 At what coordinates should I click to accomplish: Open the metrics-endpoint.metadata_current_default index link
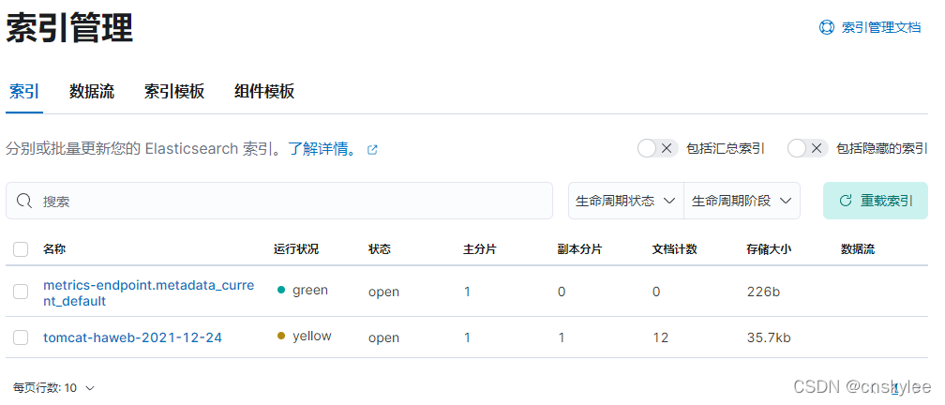[149, 292]
